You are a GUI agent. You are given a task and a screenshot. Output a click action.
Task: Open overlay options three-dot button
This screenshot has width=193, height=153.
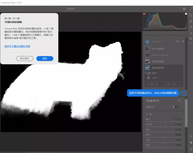point(184,93)
